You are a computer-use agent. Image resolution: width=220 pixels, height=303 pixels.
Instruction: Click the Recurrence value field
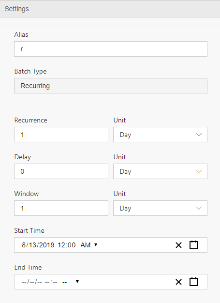[61, 135]
